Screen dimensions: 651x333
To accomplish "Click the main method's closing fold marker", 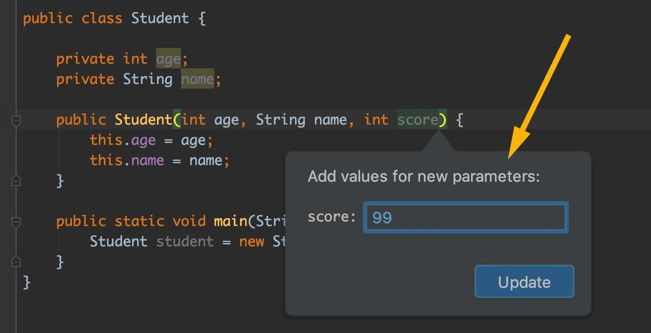I will tap(16, 261).
